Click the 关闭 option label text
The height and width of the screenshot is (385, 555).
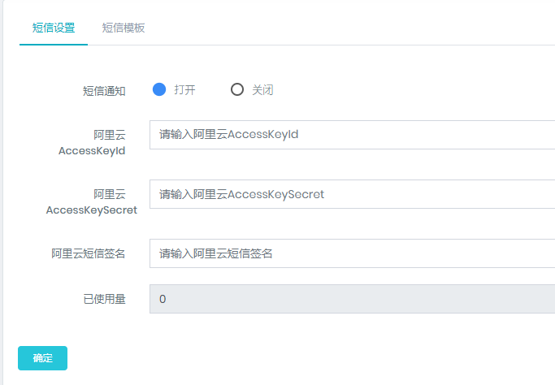pyautogui.click(x=262, y=90)
